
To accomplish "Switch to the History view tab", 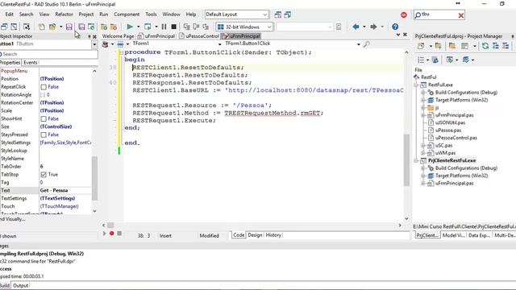I will coord(273,235).
